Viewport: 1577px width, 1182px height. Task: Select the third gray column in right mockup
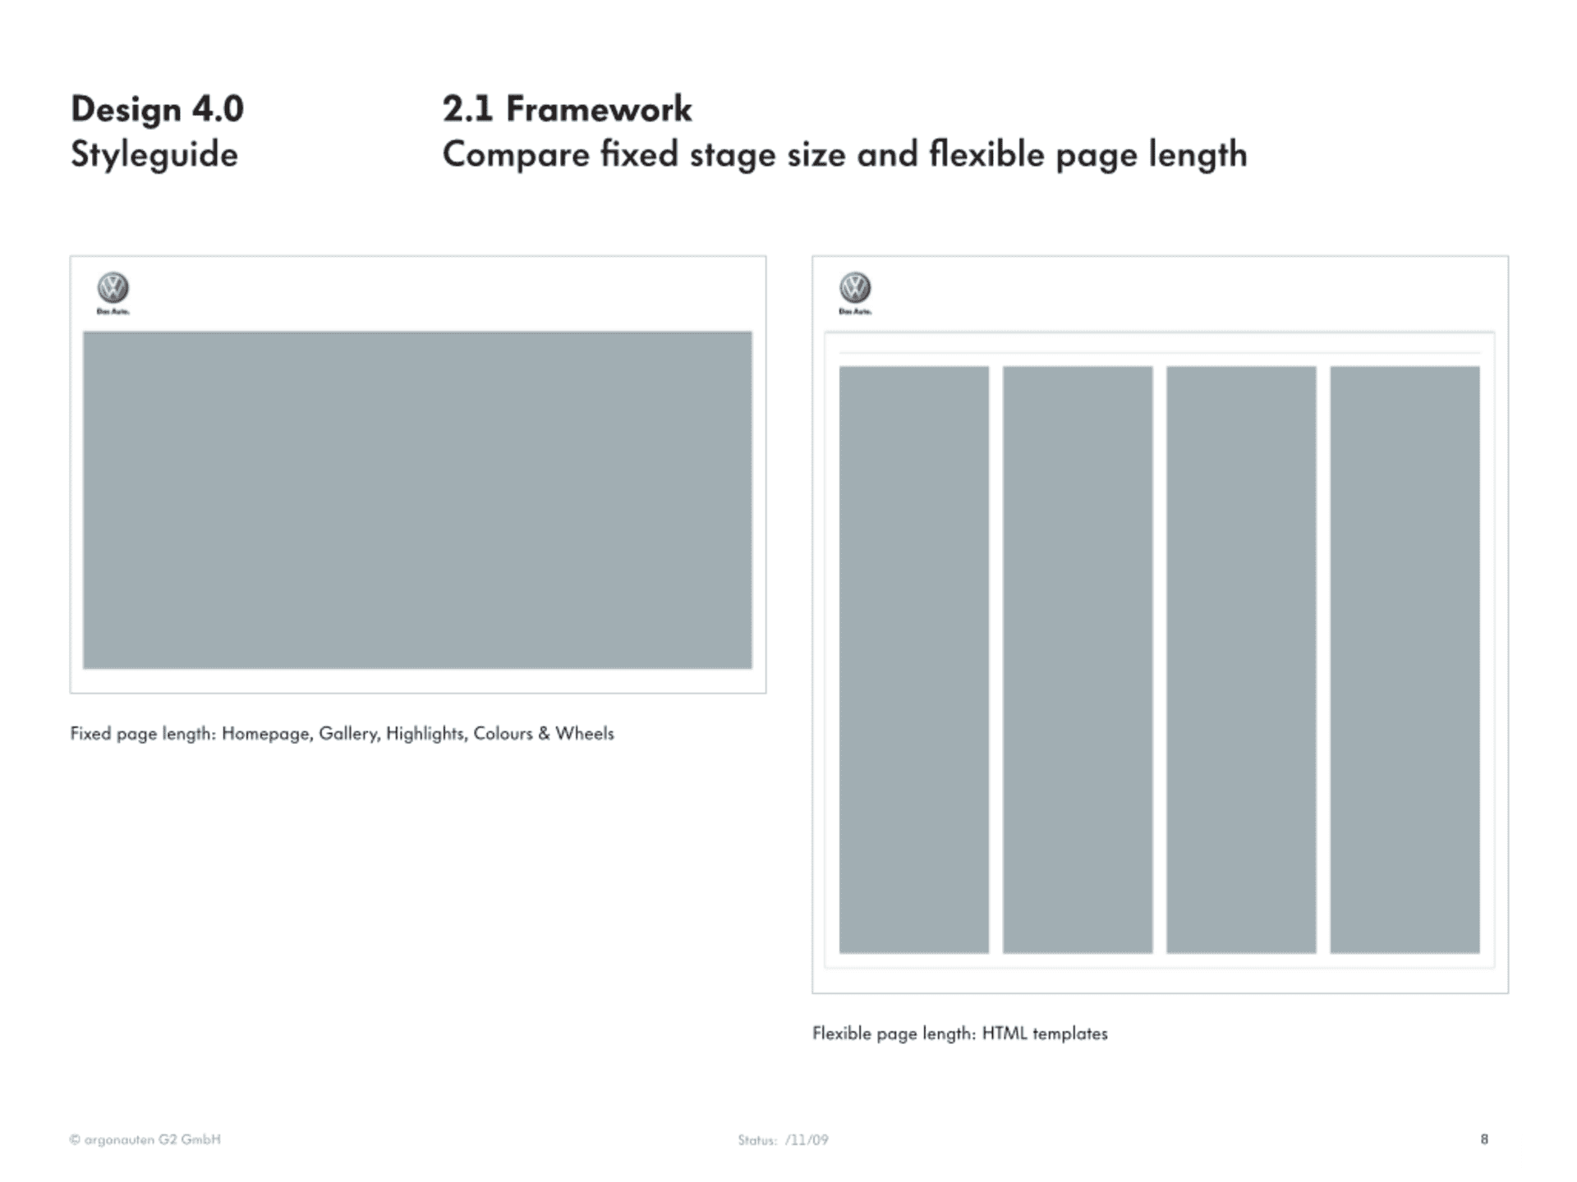pyautogui.click(x=1240, y=659)
